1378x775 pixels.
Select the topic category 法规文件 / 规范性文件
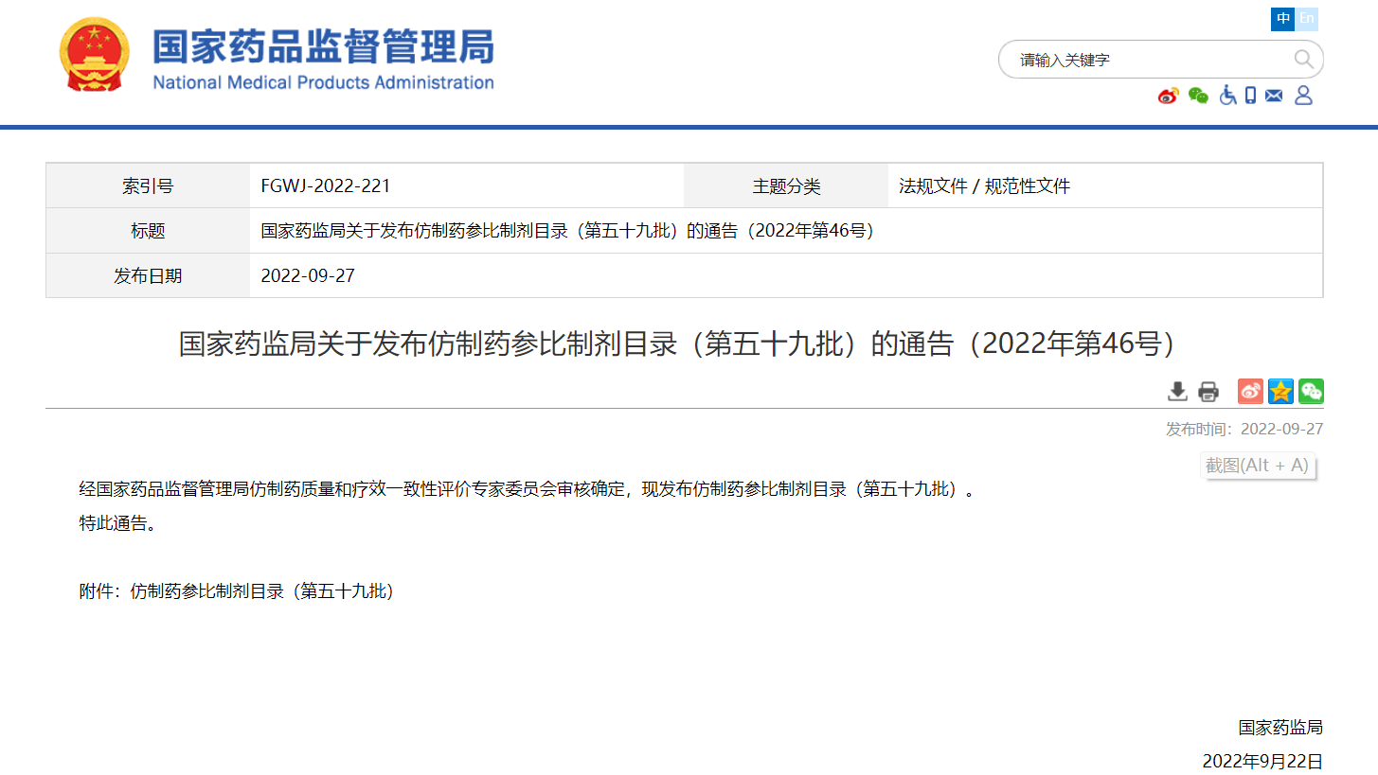(x=984, y=186)
